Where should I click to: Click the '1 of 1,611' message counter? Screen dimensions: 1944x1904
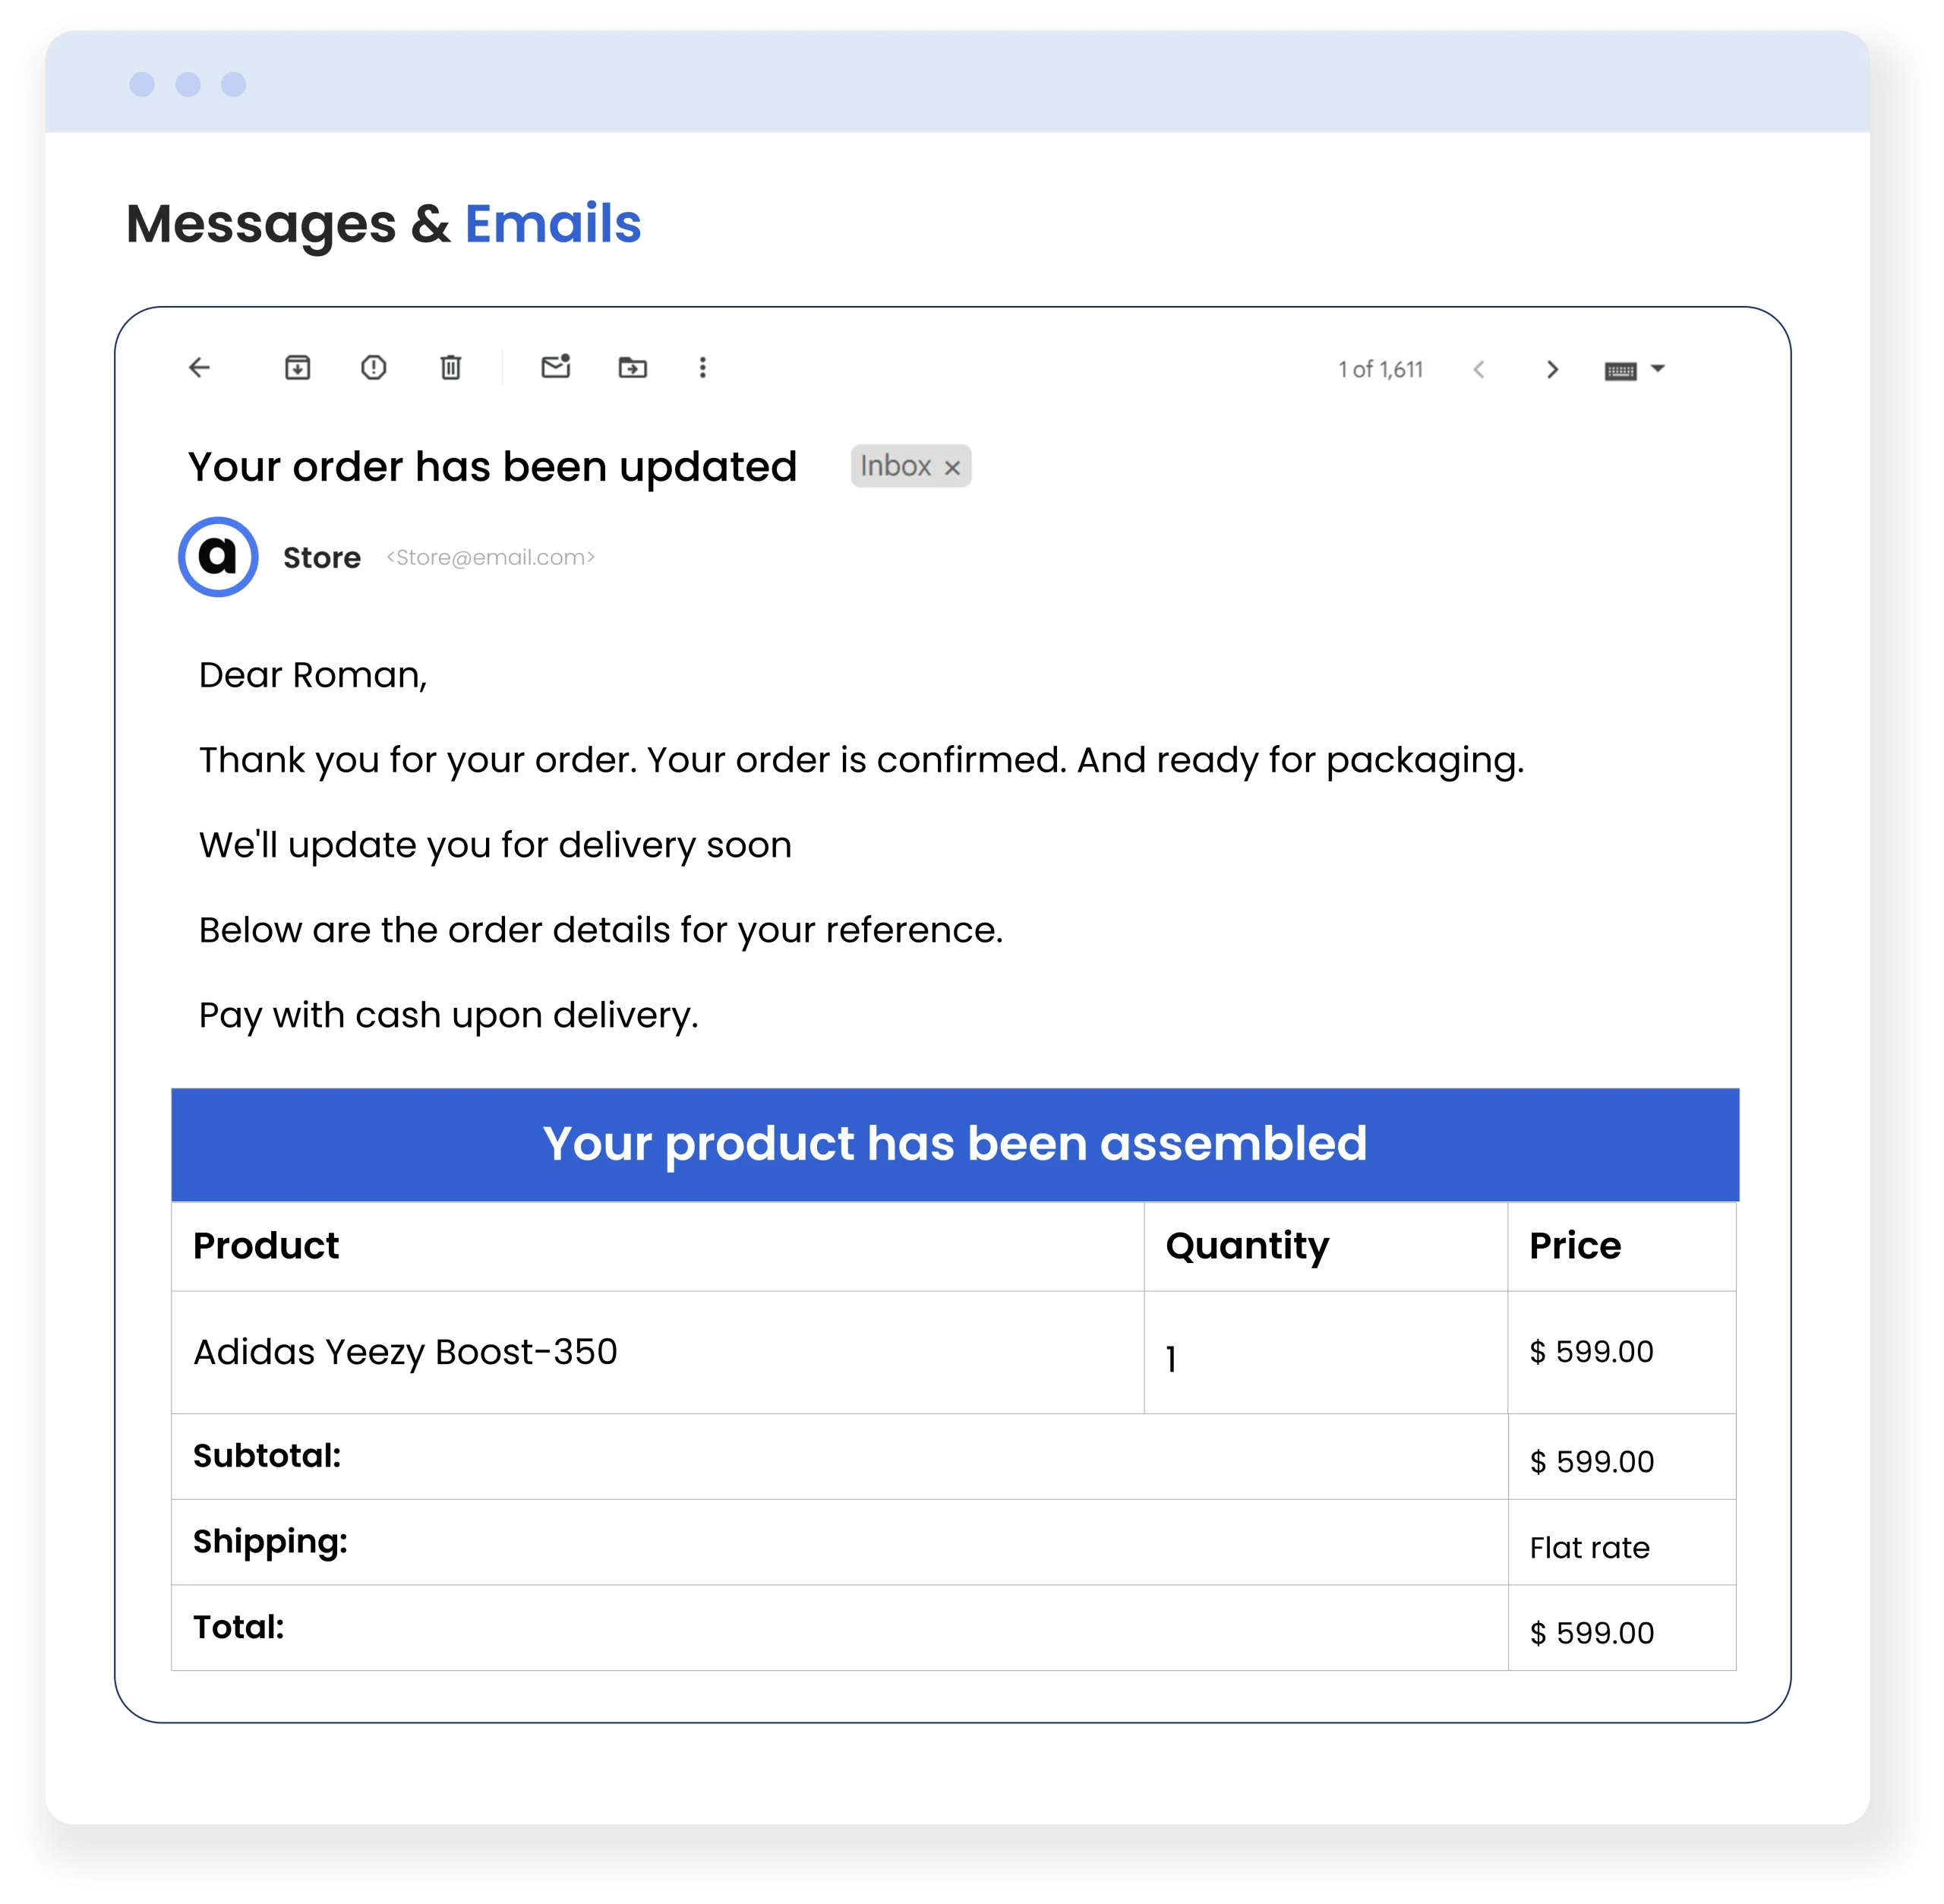tap(1381, 370)
